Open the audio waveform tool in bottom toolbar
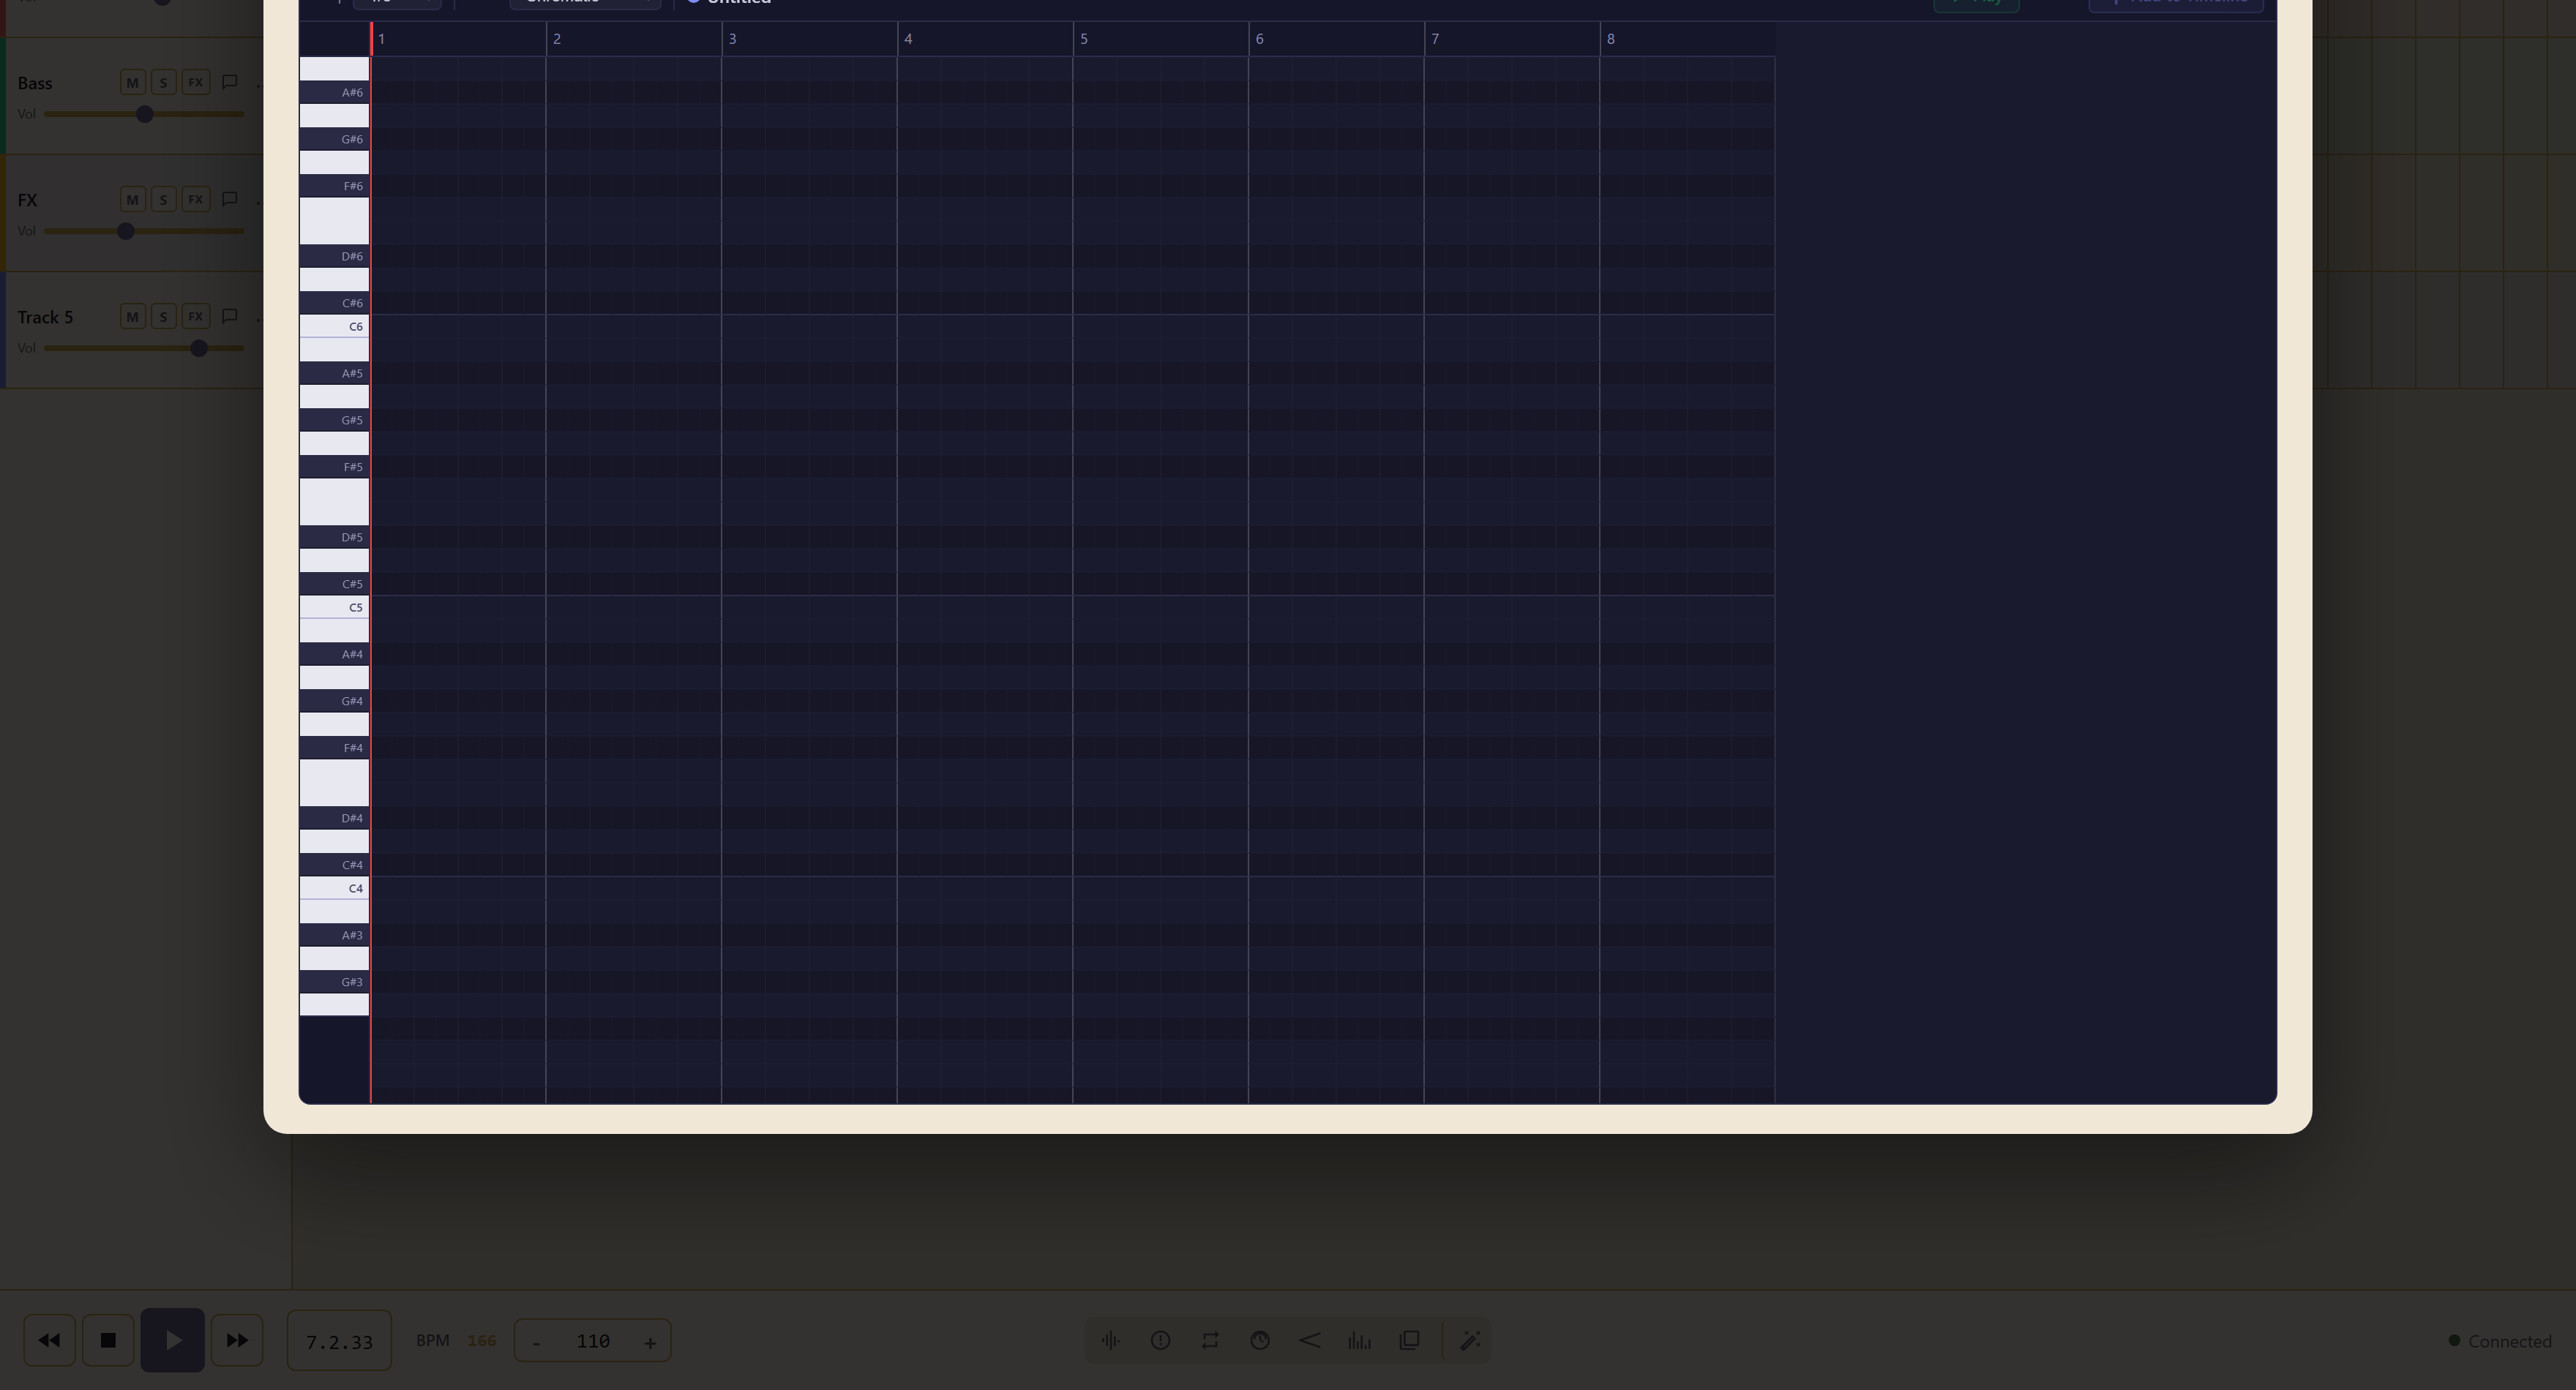This screenshot has width=2576, height=1390. (x=1110, y=1340)
